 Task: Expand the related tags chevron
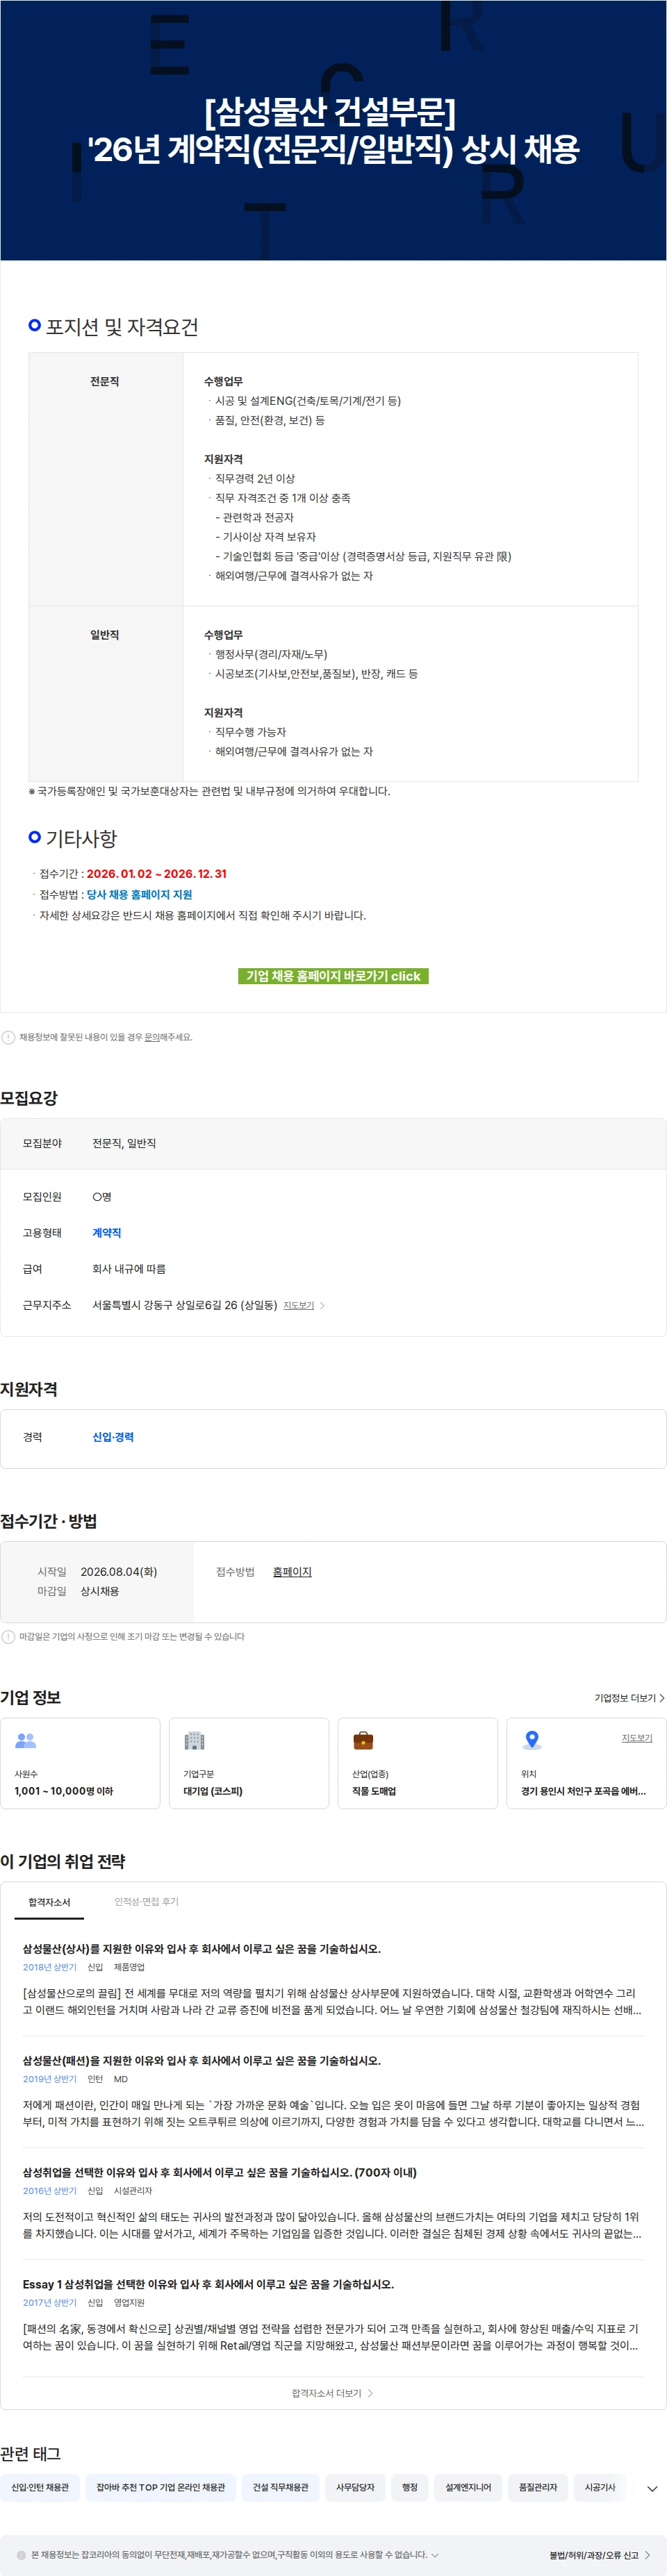(x=652, y=2488)
